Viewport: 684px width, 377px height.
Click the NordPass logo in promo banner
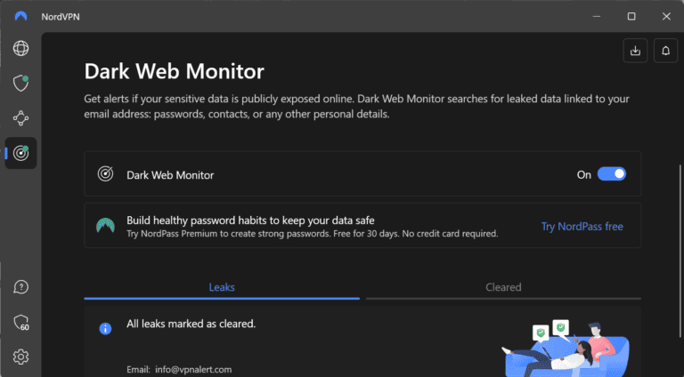pos(105,226)
